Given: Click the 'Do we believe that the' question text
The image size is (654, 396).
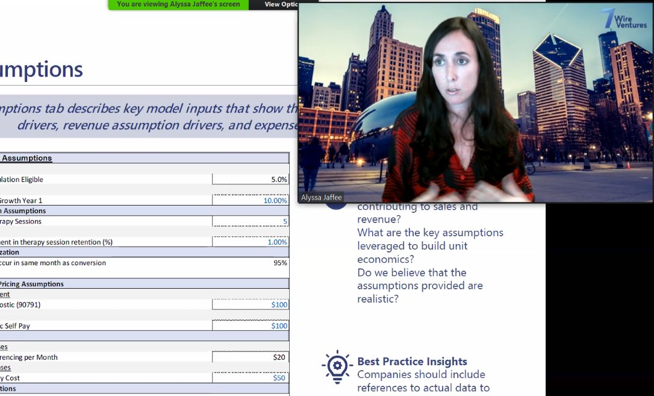Looking at the screenshot, I should click(x=412, y=272).
